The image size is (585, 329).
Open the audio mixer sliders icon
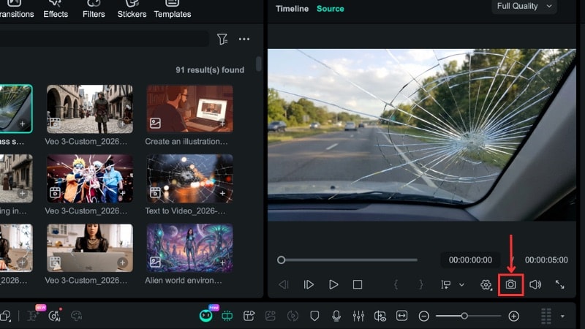(358, 317)
